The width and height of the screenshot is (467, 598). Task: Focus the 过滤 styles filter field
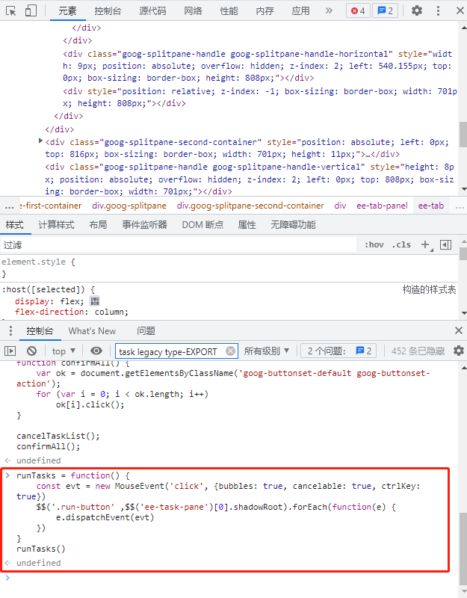pyautogui.click(x=179, y=245)
